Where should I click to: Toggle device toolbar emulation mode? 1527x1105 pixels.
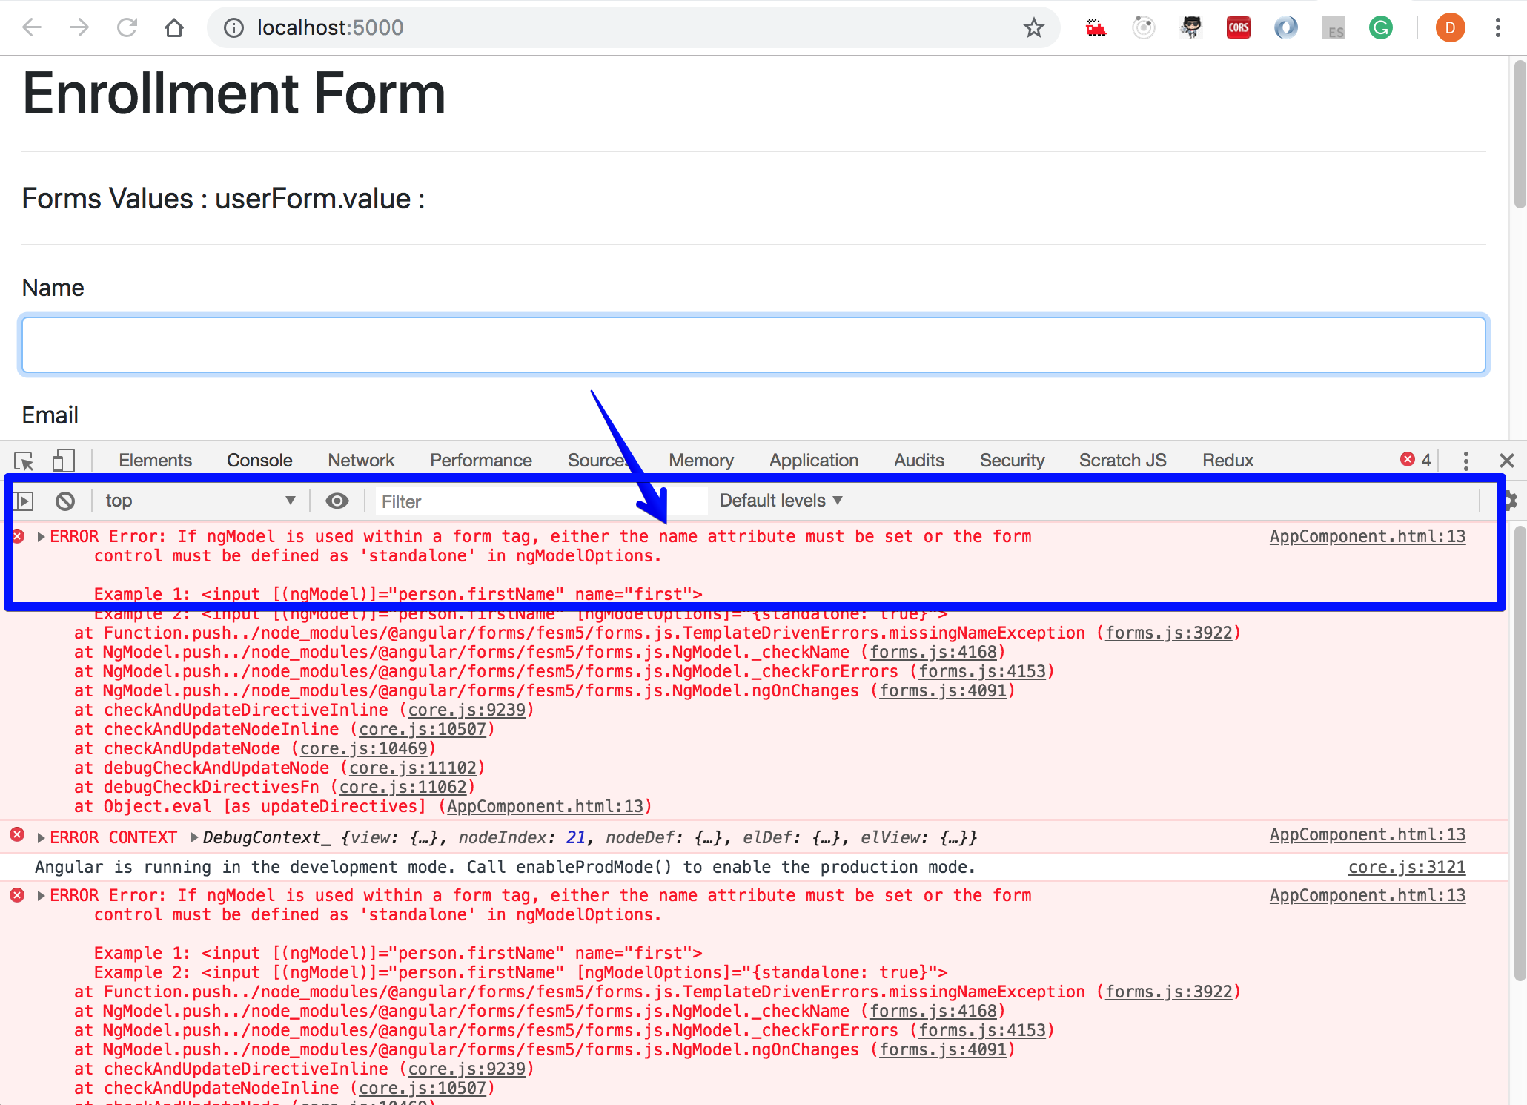[x=64, y=461]
